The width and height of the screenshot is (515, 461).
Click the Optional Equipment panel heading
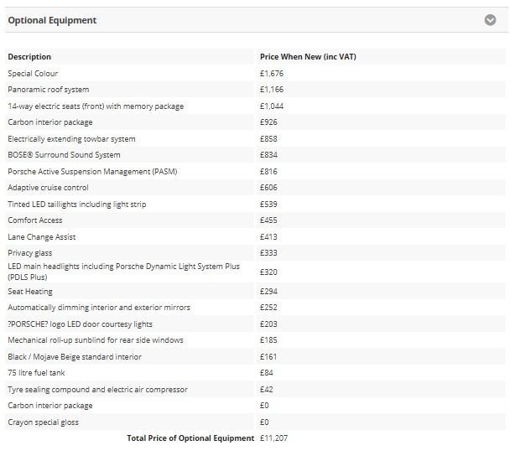[x=52, y=20]
